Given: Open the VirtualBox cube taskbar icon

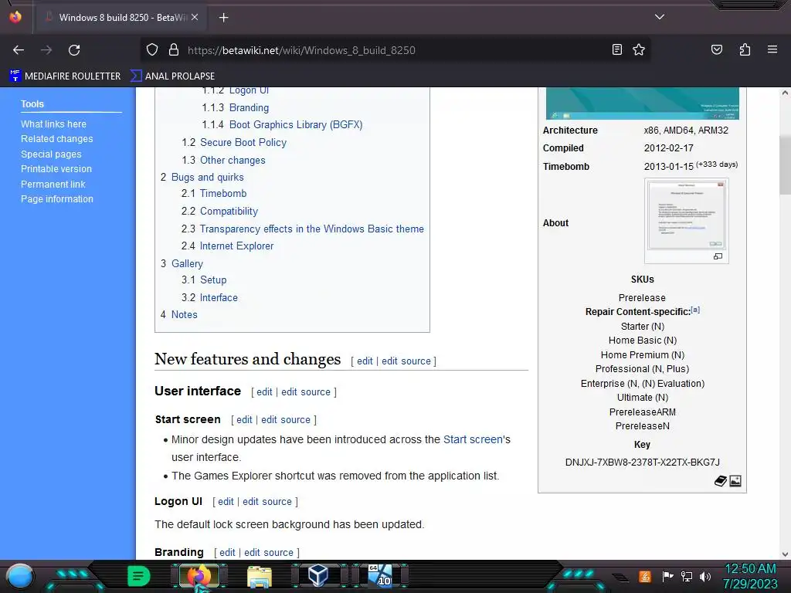Looking at the screenshot, I should click(x=318, y=576).
